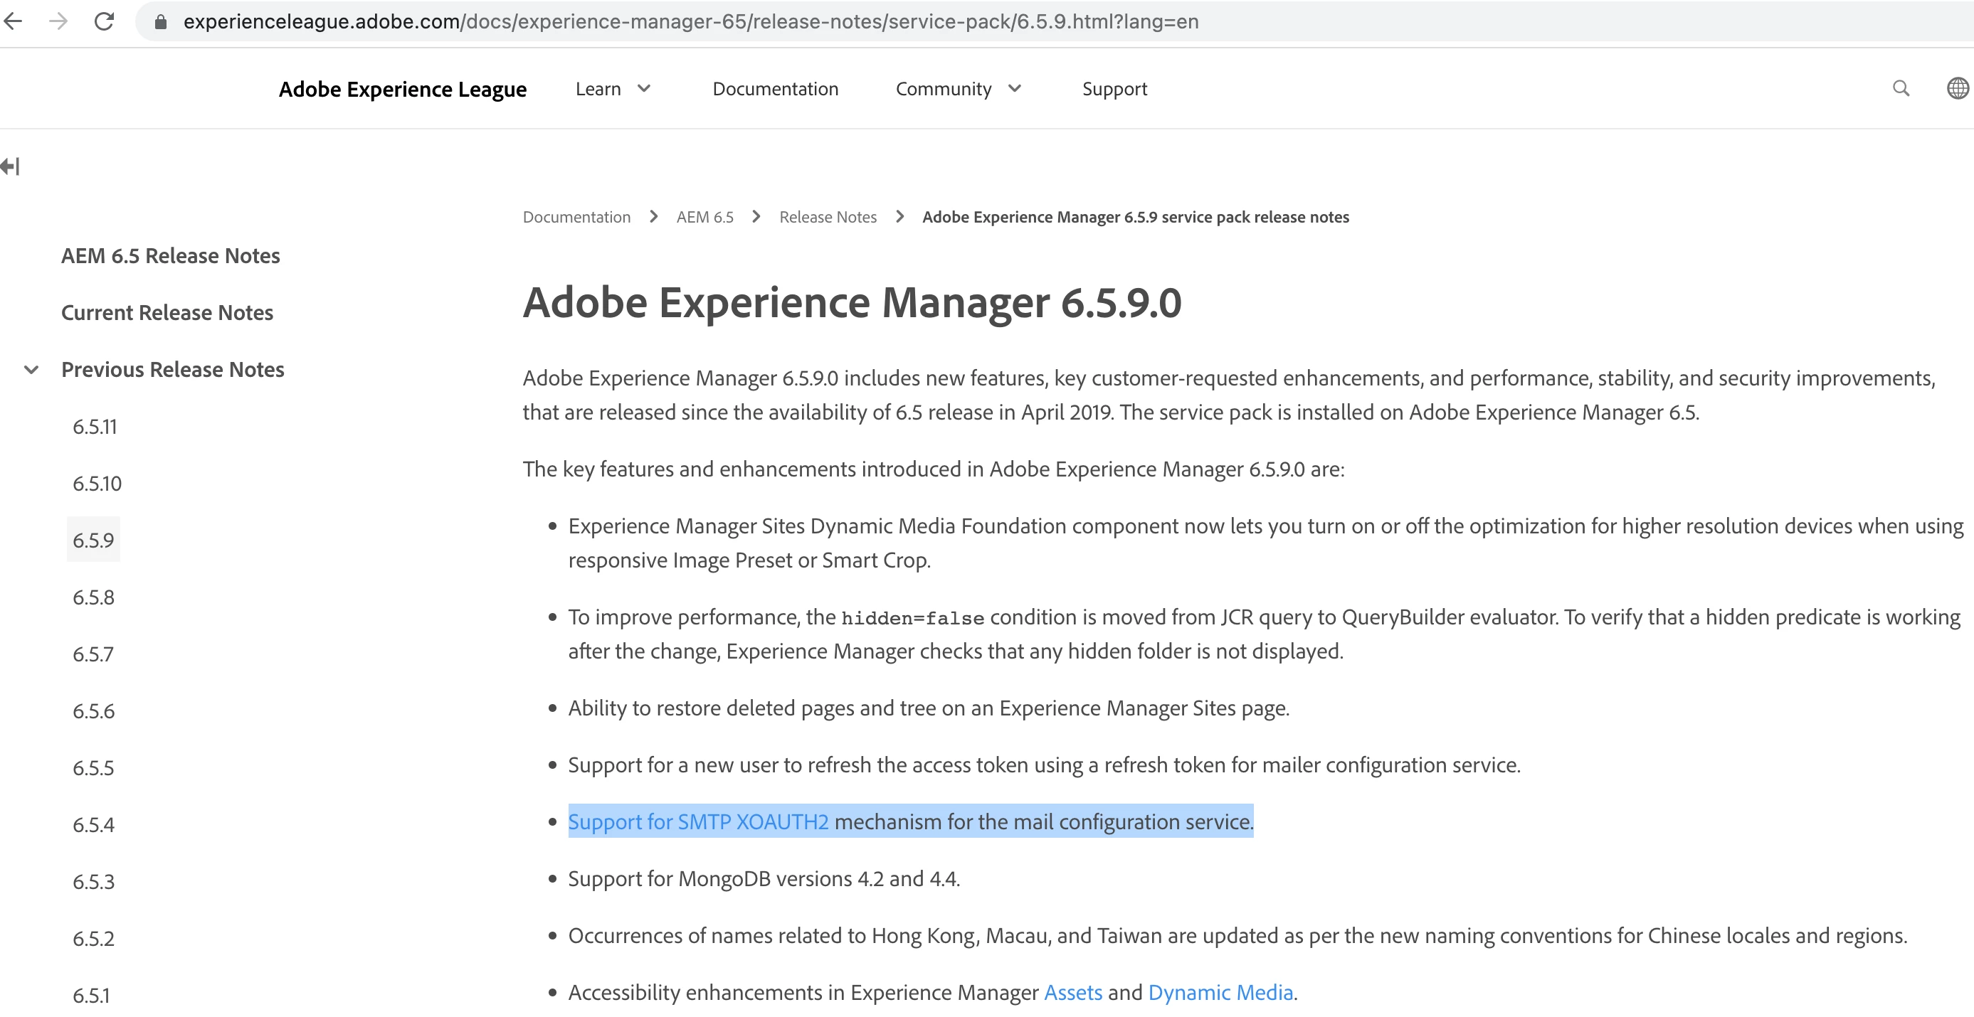
Task: Open Current Release Notes in sidebar
Action: coord(167,312)
